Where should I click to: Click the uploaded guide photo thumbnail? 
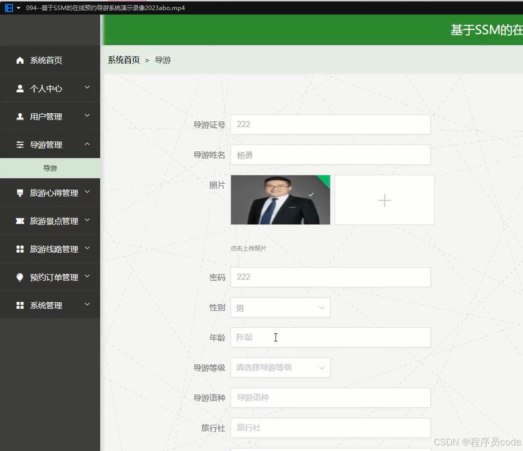281,200
